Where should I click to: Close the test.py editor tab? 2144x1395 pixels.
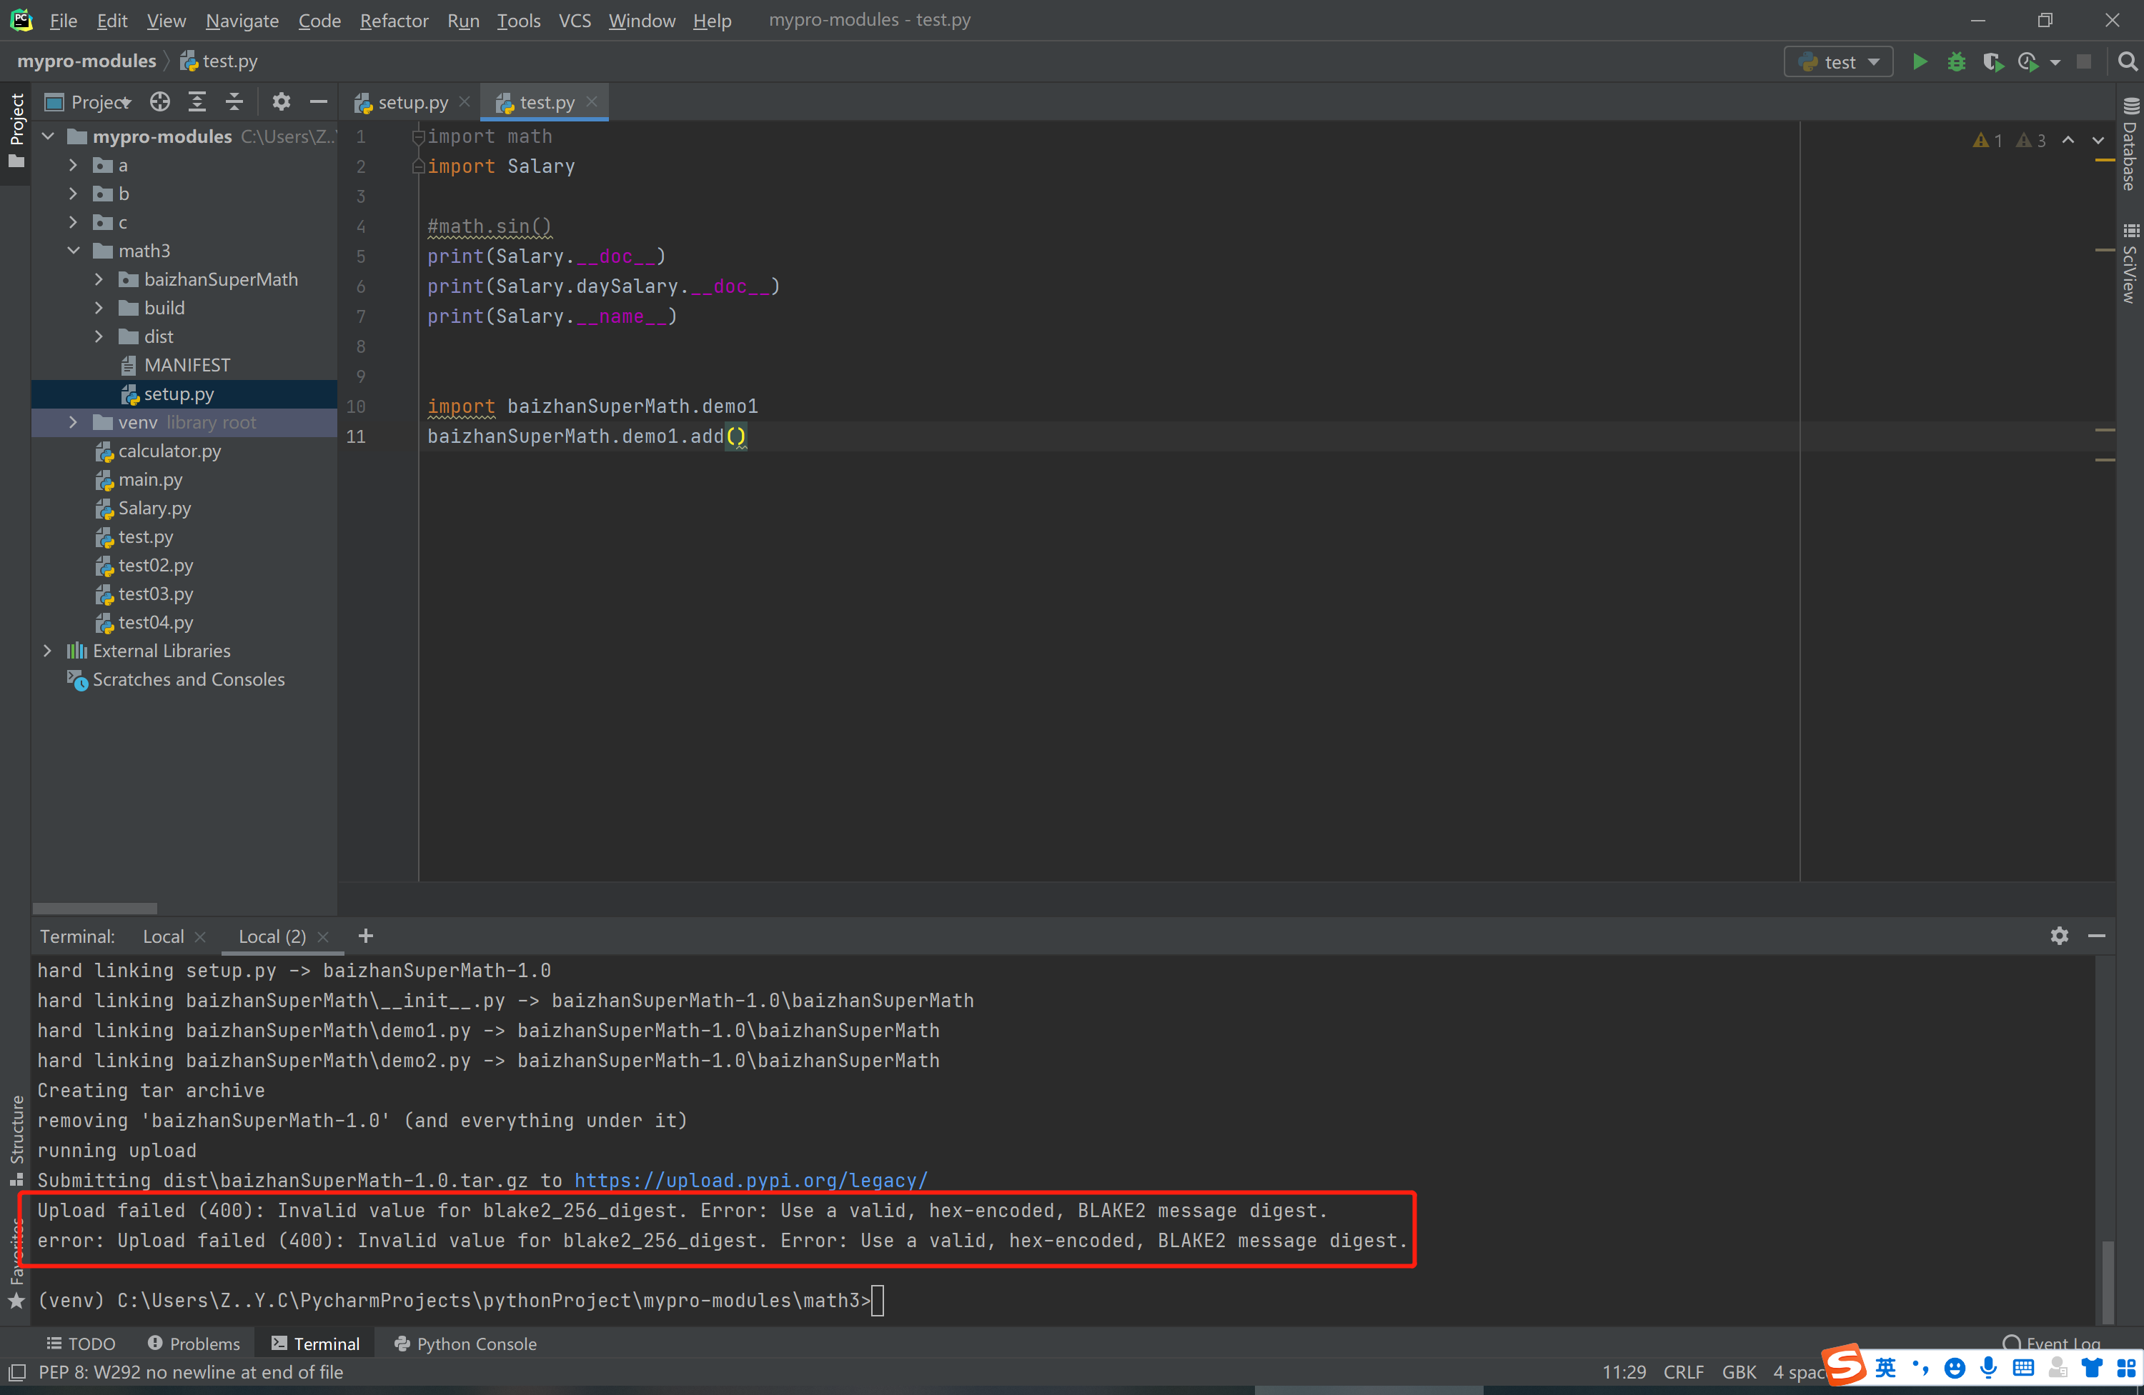(x=591, y=101)
